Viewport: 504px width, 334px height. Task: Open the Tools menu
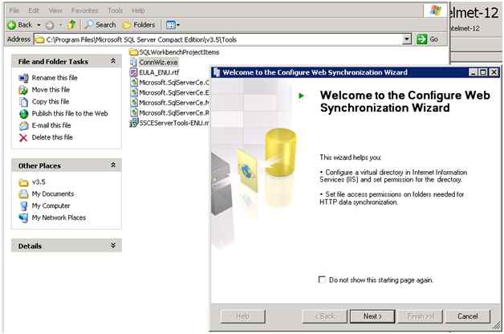pyautogui.click(x=115, y=10)
